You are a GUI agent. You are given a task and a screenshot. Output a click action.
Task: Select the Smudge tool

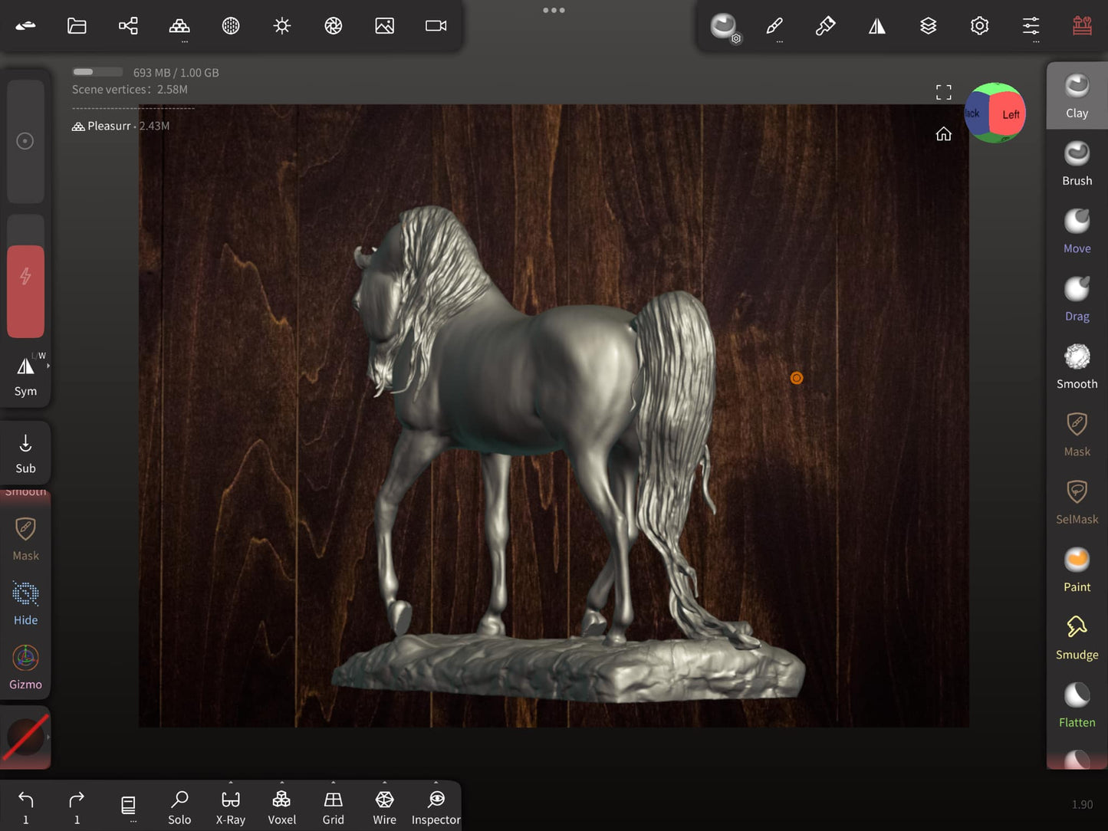point(1077,637)
